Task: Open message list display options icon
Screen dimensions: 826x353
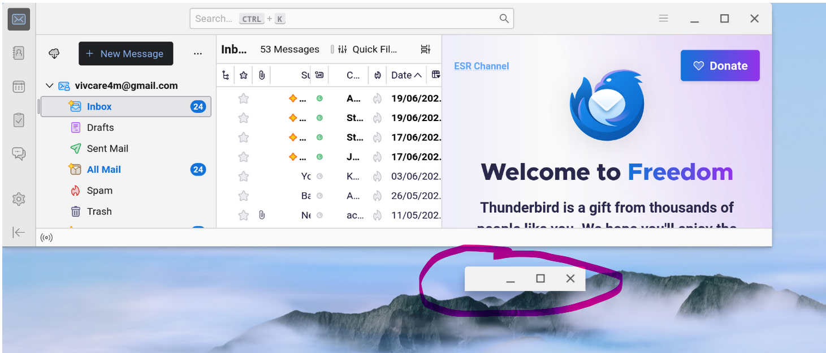Action: pos(426,49)
